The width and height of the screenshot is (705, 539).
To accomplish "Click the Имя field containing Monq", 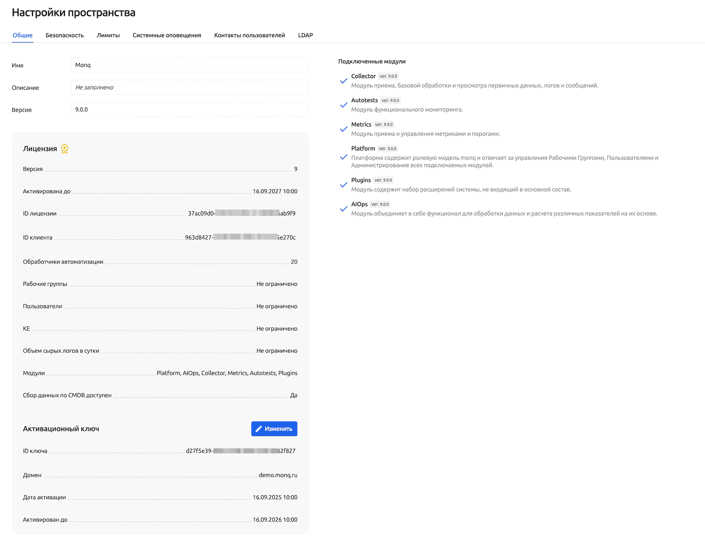I will point(189,65).
